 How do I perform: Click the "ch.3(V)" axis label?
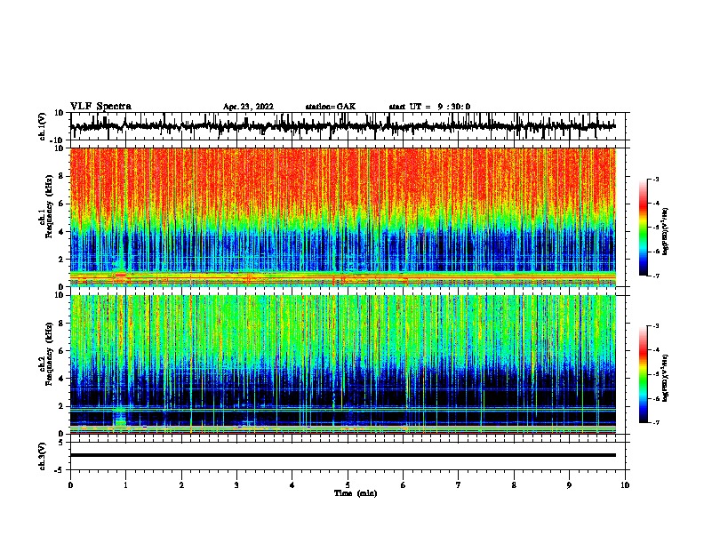[x=43, y=456]
